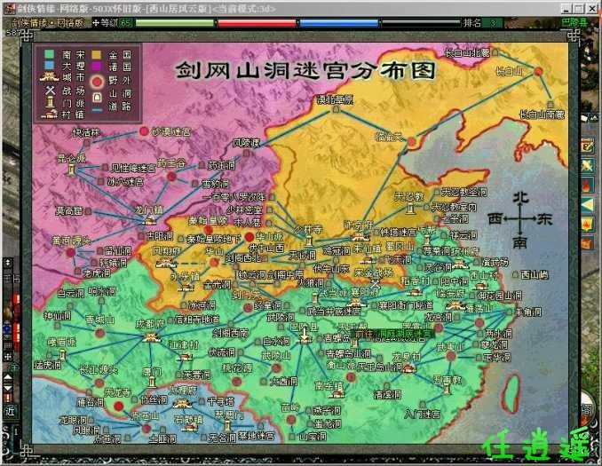
Task: Click the 长白山南麓 node label
Action: click(x=542, y=114)
